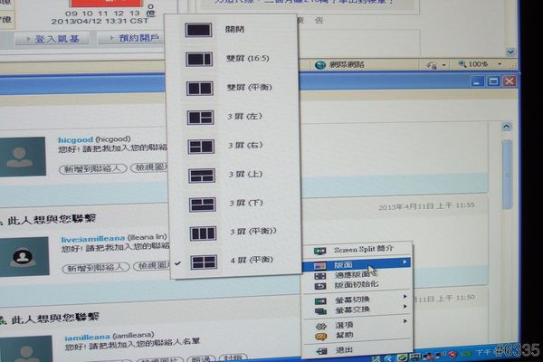Click the 網際網路 zone globe icon

coord(320,65)
